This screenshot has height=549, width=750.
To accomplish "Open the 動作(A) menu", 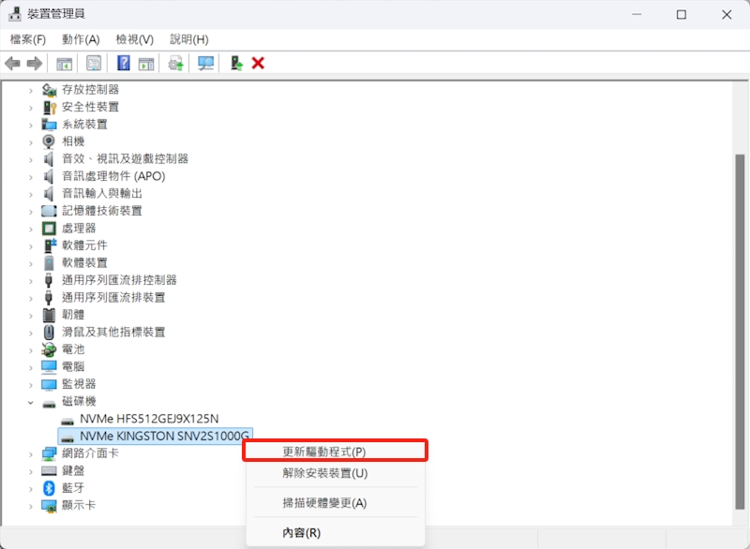I will [81, 39].
